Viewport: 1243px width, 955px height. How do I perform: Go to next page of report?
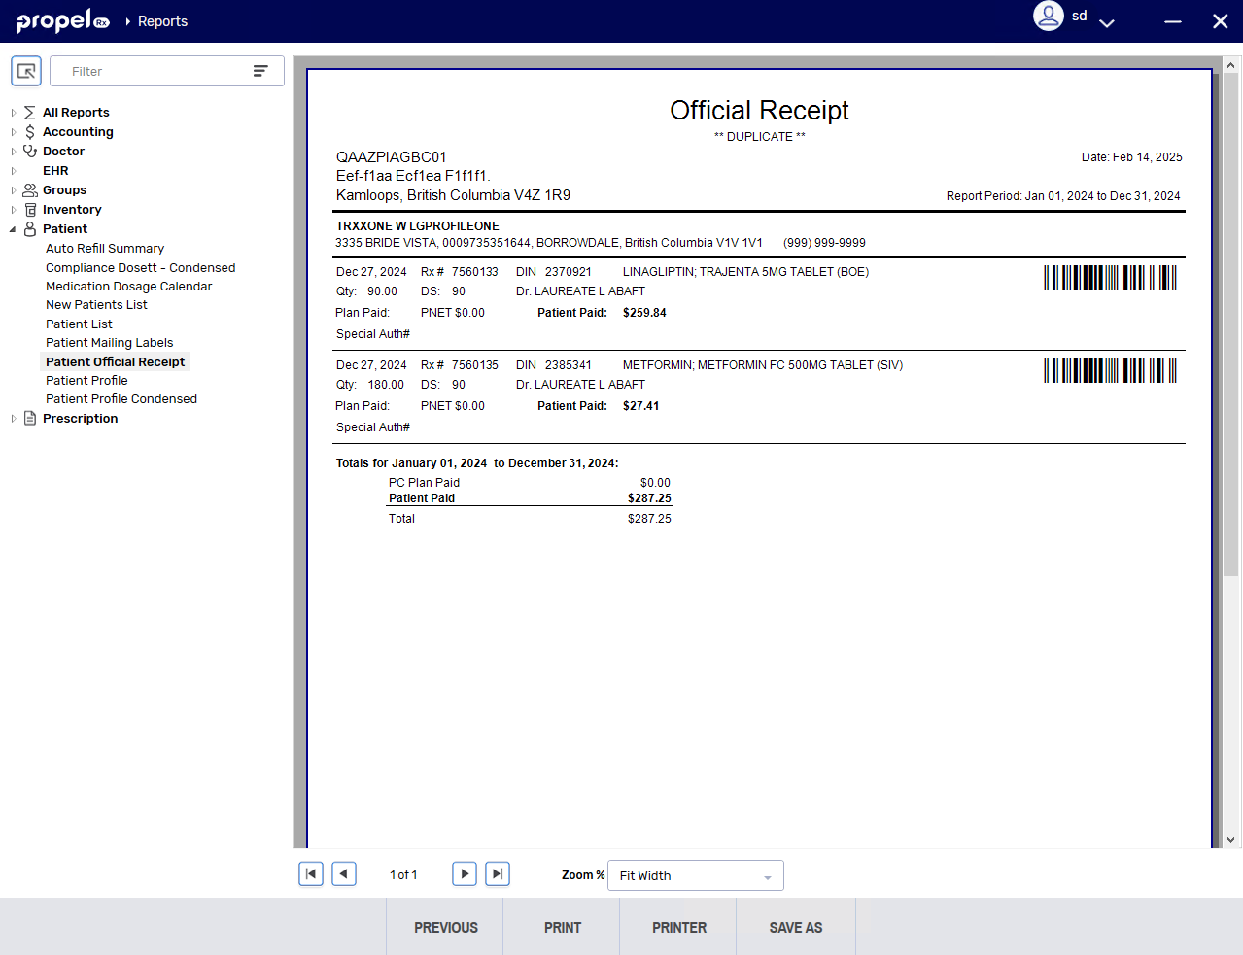465,873
